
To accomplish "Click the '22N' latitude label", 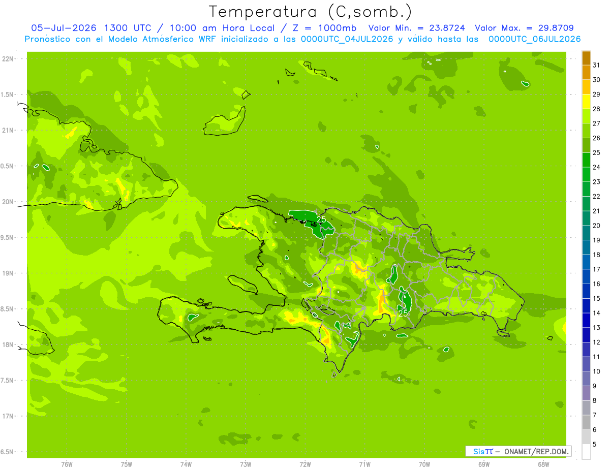I will [9, 59].
